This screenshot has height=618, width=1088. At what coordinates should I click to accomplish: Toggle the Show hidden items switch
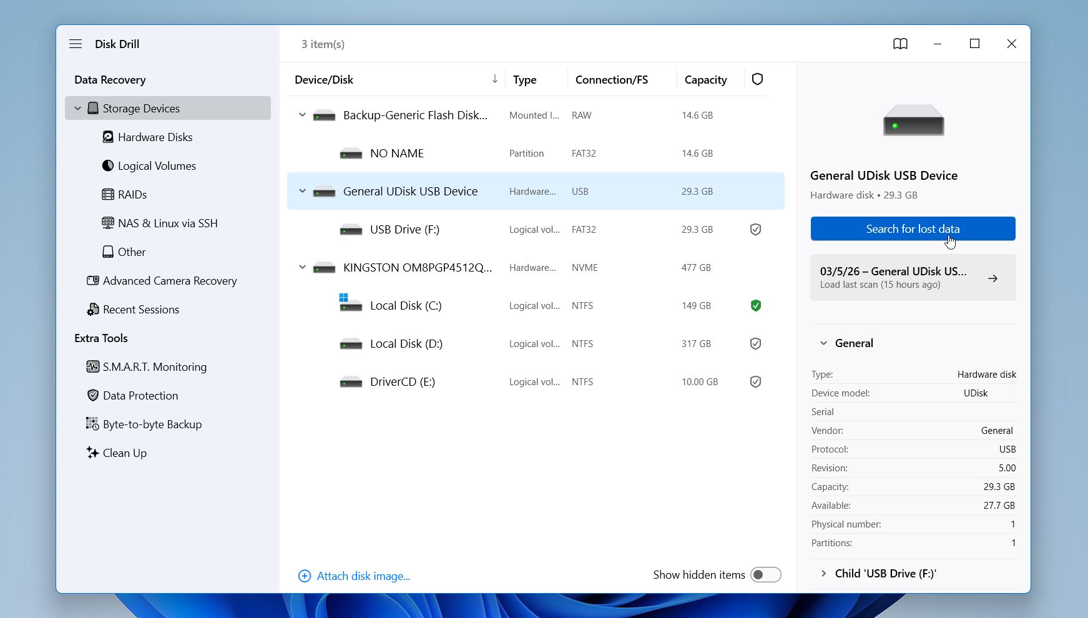tap(765, 575)
